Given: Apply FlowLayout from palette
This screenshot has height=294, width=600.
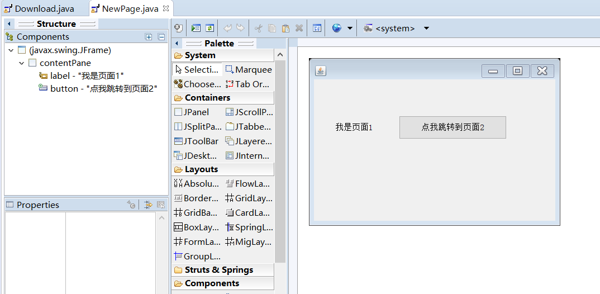Looking at the screenshot, I should pos(249,184).
